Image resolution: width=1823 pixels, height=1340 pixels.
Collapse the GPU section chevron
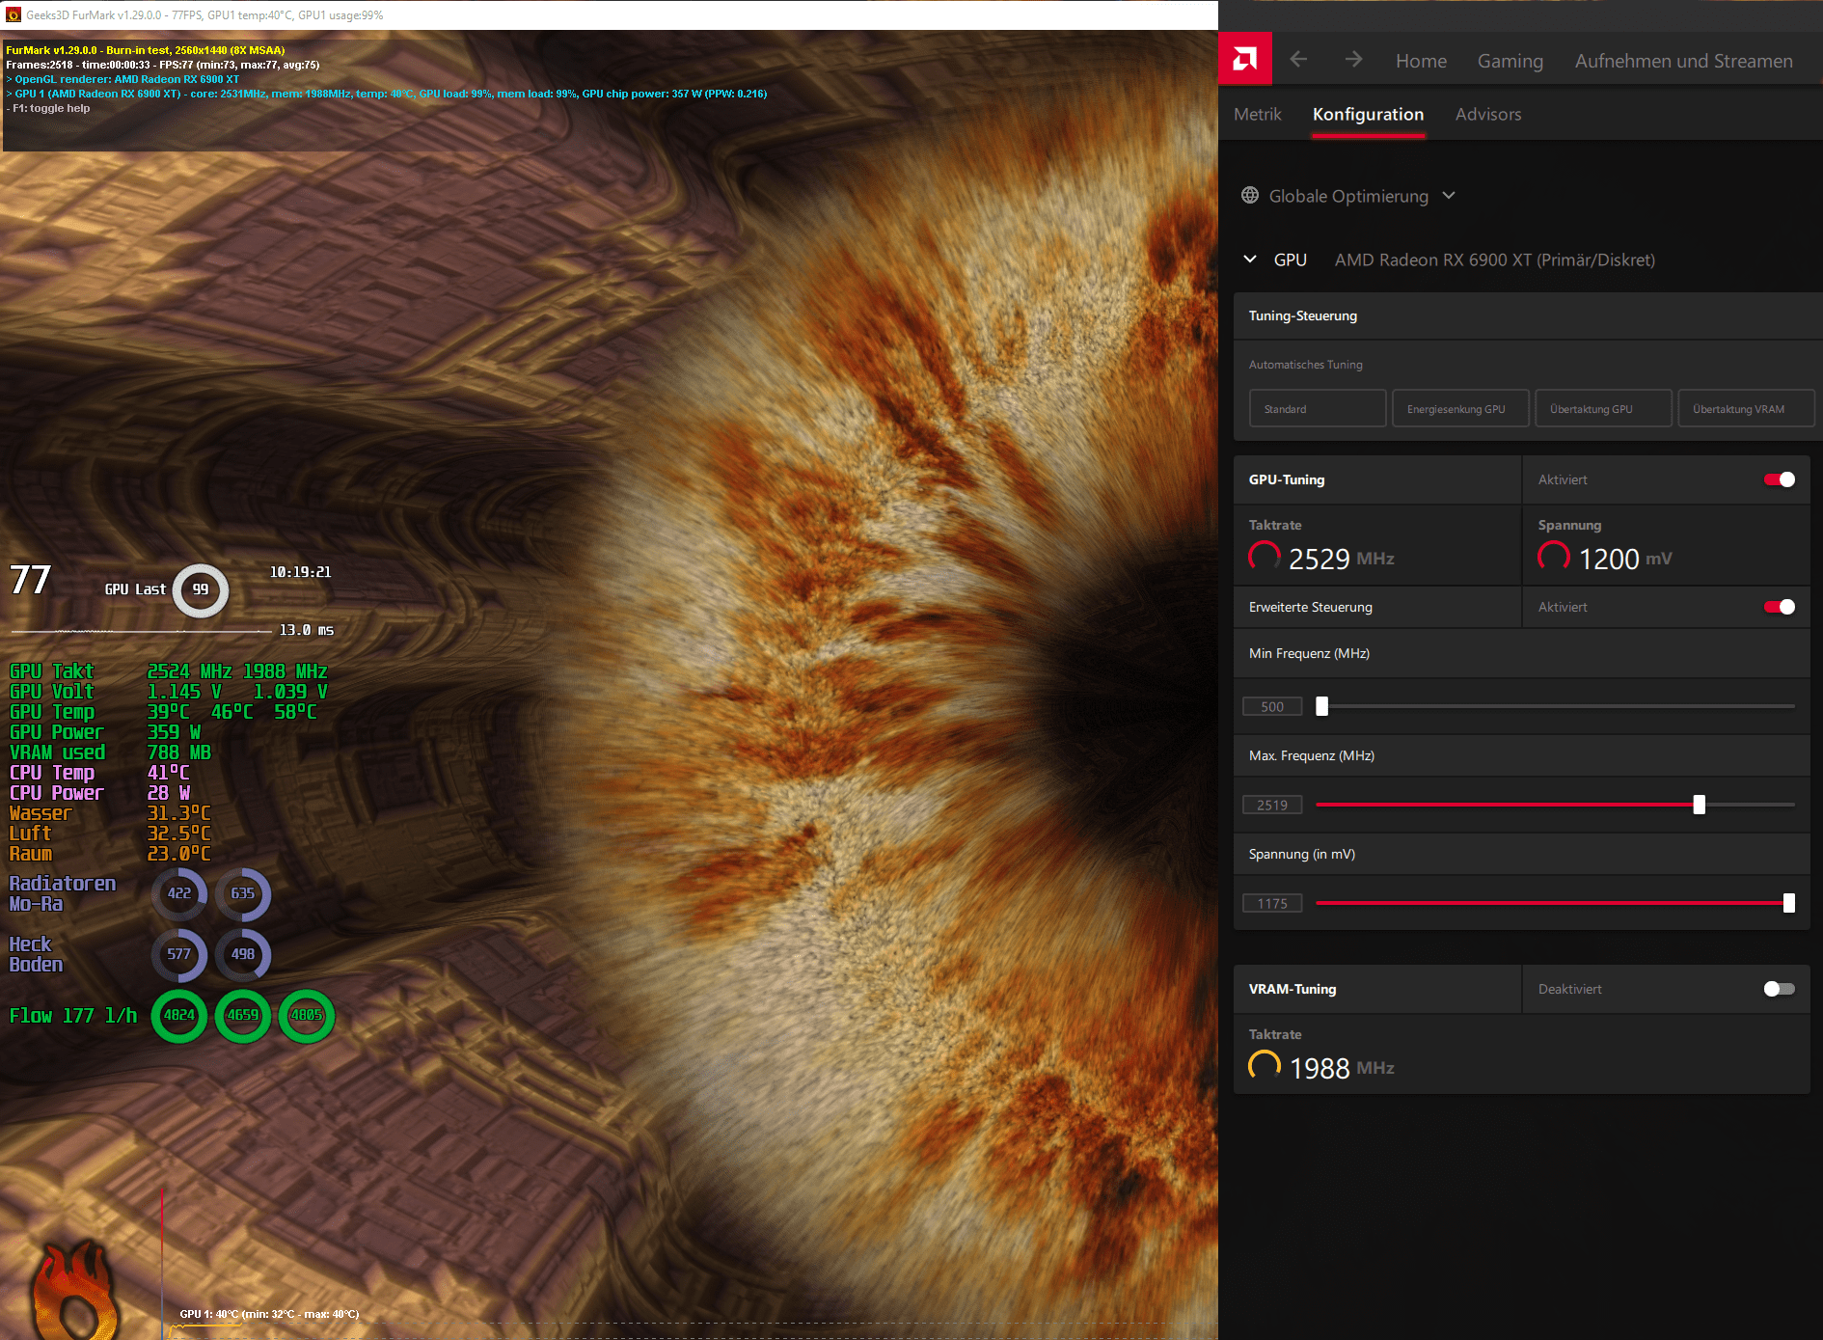pos(1250,260)
